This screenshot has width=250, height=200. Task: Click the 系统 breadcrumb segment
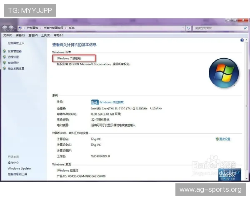click(x=72, y=28)
